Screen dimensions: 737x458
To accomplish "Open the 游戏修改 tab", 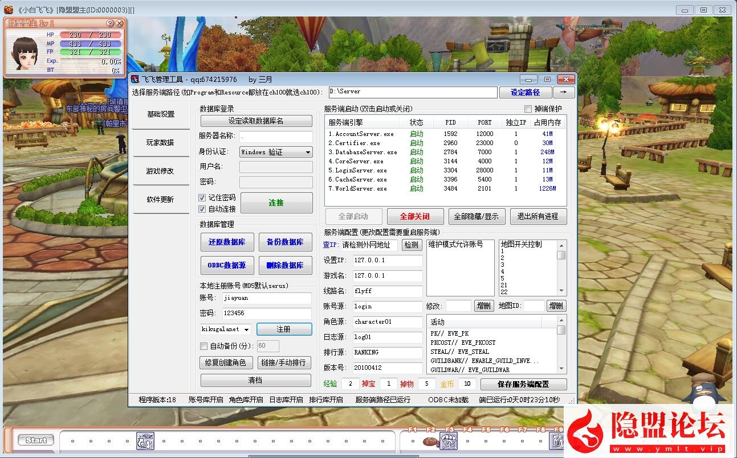I will (x=160, y=171).
